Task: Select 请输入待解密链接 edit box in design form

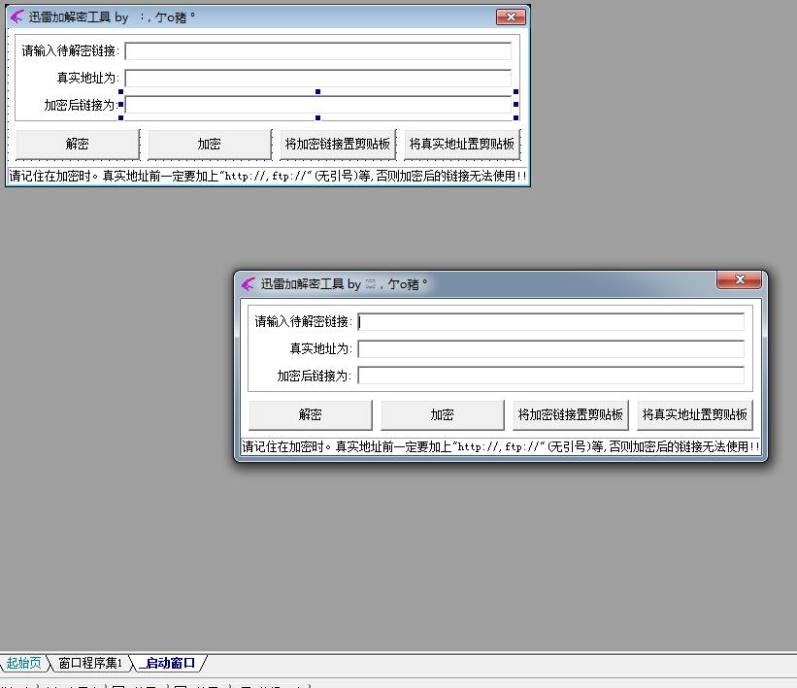Action: point(318,51)
